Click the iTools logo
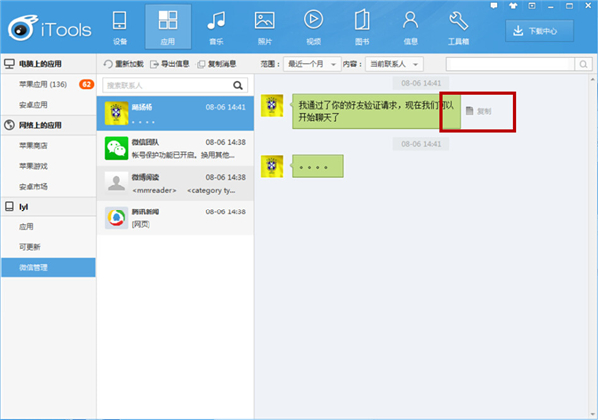 [x=50, y=28]
